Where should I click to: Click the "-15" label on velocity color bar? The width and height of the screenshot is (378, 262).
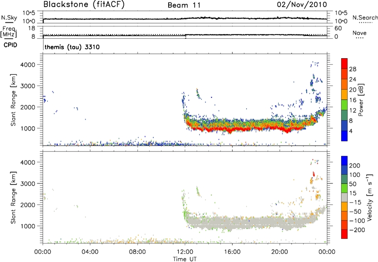pos(355,202)
